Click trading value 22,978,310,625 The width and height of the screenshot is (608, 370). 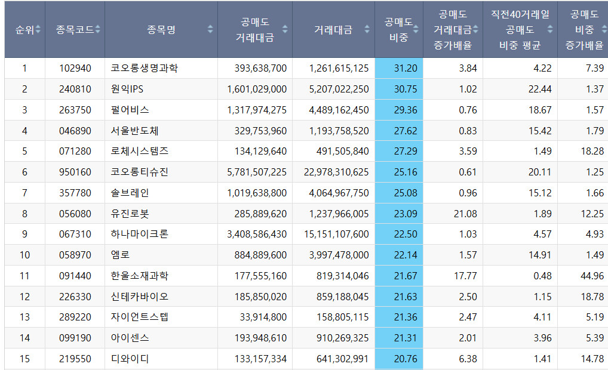[x=336, y=172]
